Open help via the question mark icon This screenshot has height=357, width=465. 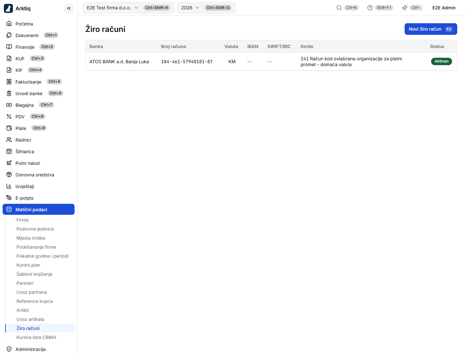coord(370,8)
